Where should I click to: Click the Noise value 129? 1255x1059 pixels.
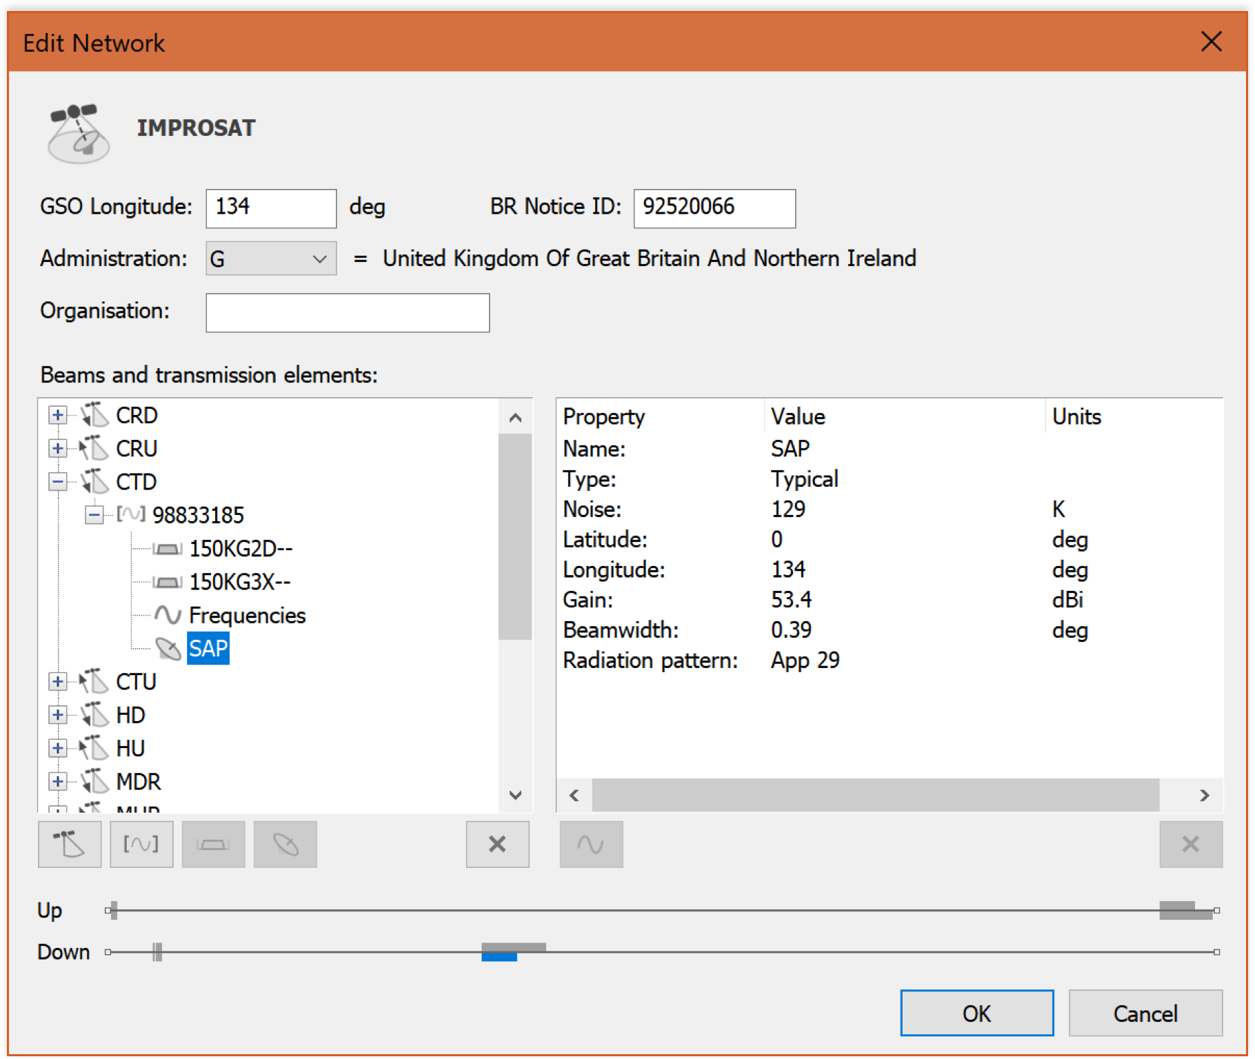tap(788, 509)
